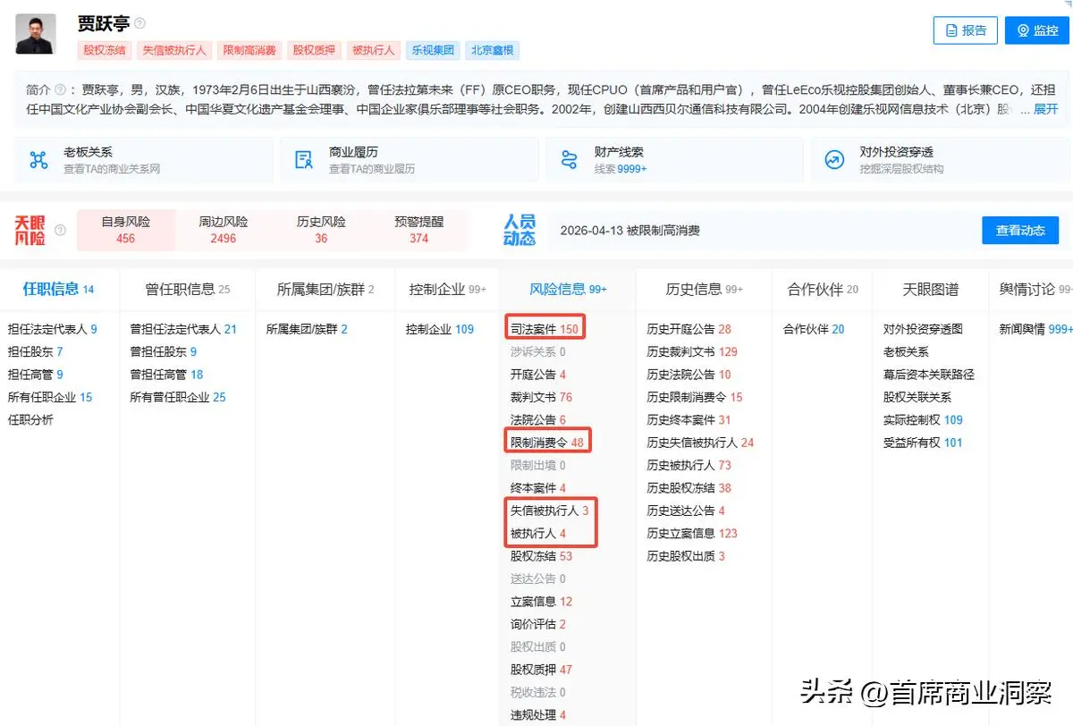This screenshot has height=726, width=1073.
Task: Open 询价评估 2 entry
Action: click(x=538, y=624)
